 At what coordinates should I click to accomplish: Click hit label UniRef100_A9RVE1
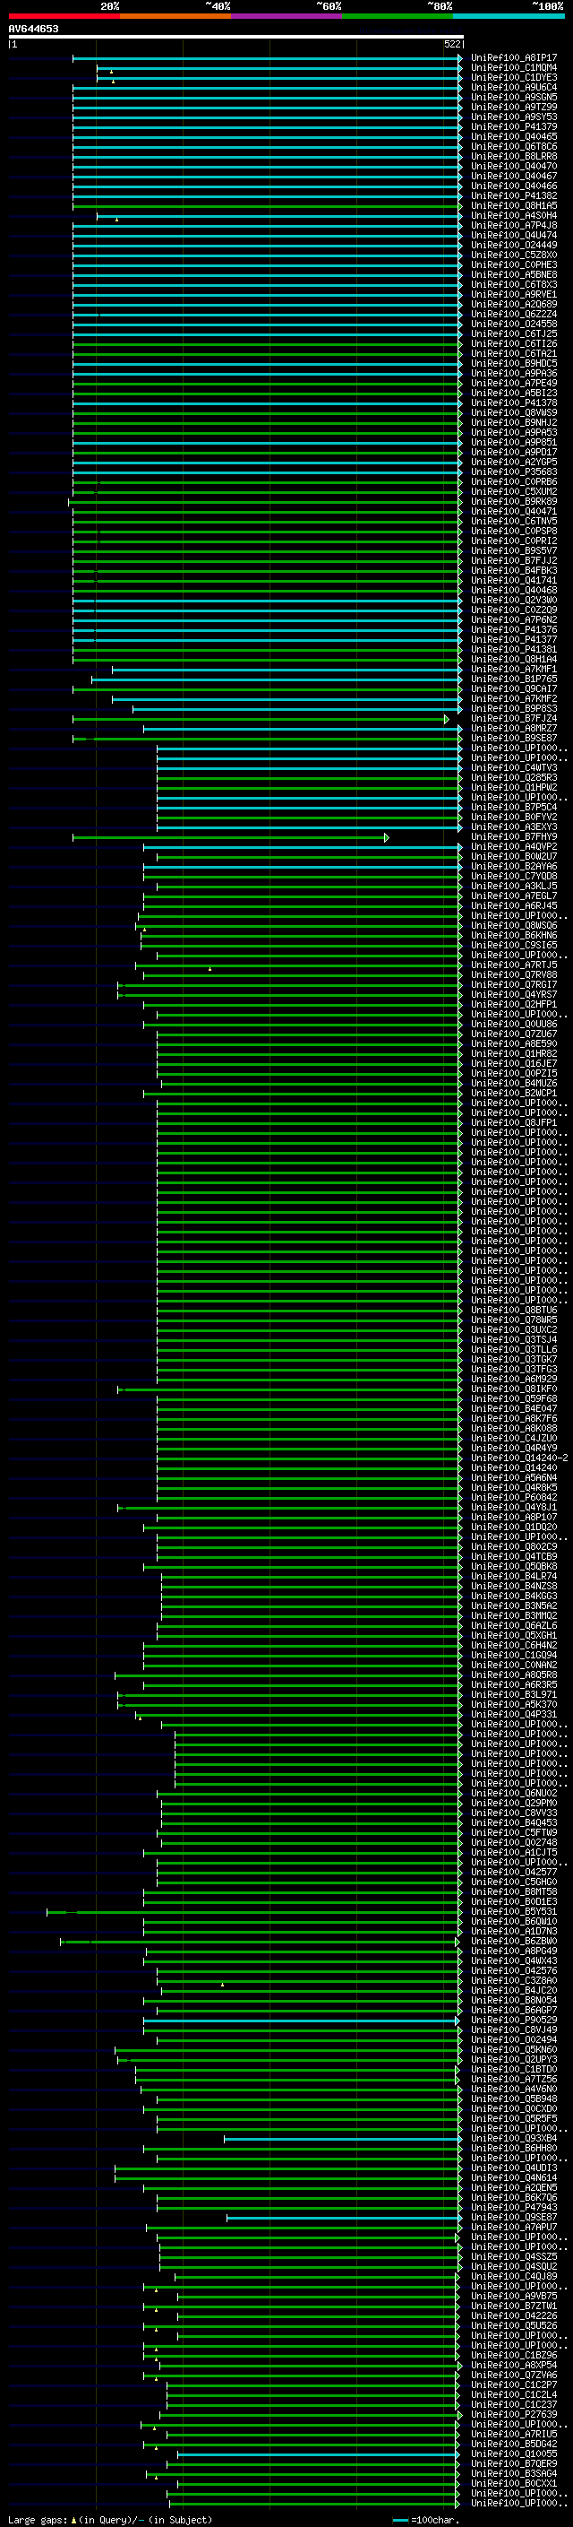[513, 294]
